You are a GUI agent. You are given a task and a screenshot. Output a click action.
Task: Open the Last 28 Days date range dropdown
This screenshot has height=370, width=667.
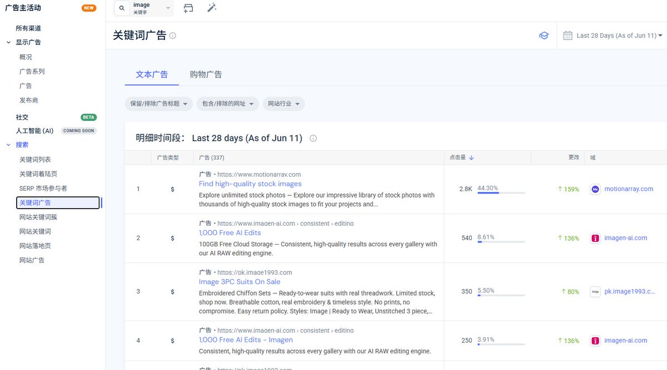tap(619, 36)
